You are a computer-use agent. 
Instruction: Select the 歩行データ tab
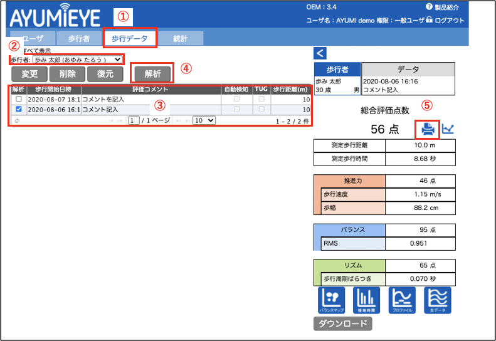[130, 39]
